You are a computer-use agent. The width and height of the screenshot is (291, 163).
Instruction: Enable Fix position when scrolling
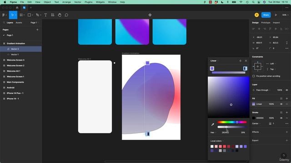coord(254,76)
